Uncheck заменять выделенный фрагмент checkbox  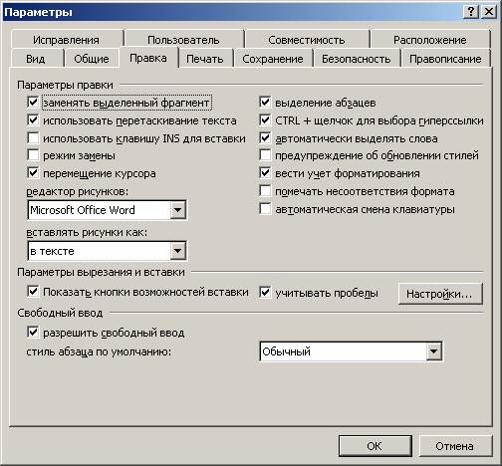click(x=33, y=102)
